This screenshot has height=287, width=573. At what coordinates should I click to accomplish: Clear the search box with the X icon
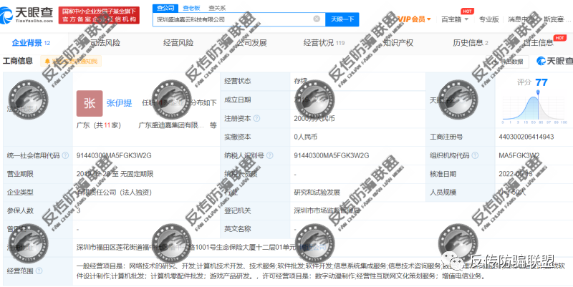[317, 19]
